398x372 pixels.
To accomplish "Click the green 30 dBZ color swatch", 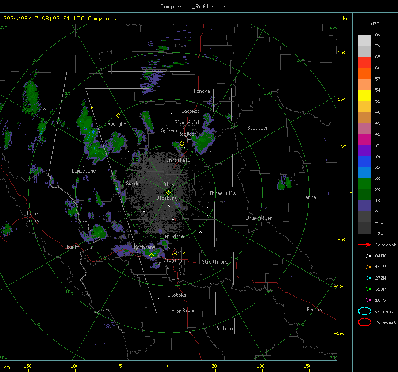I will point(364,184).
